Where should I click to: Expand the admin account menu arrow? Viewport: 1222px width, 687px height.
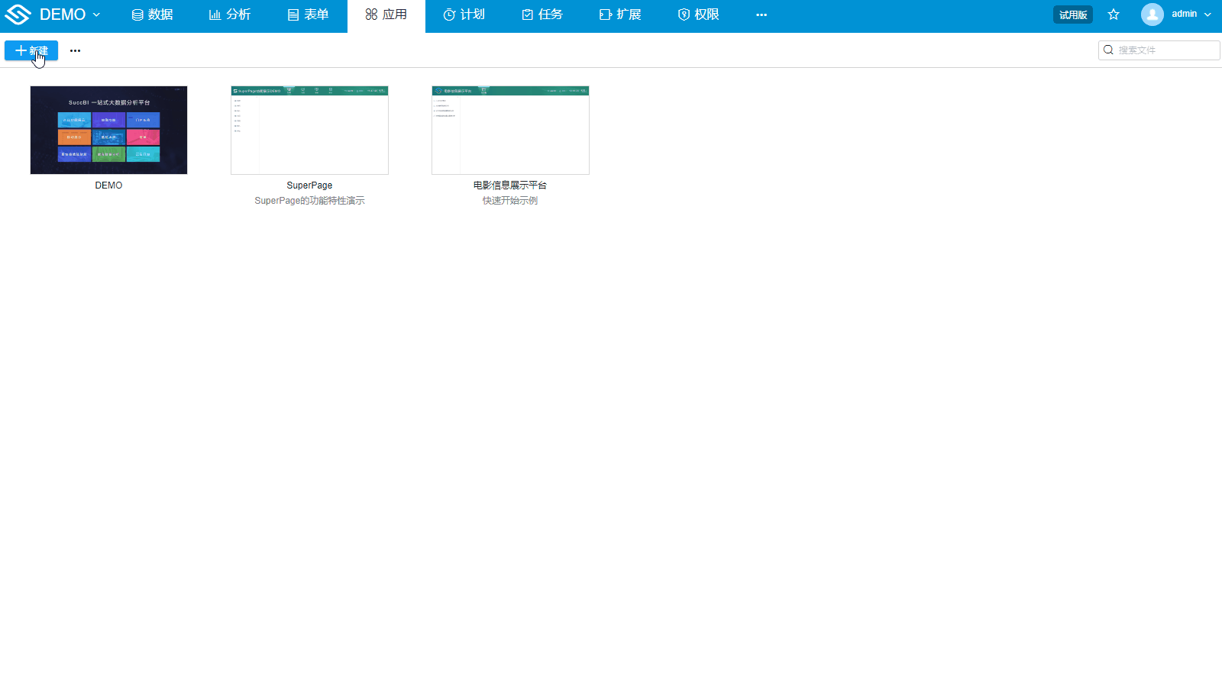pyautogui.click(x=1207, y=15)
